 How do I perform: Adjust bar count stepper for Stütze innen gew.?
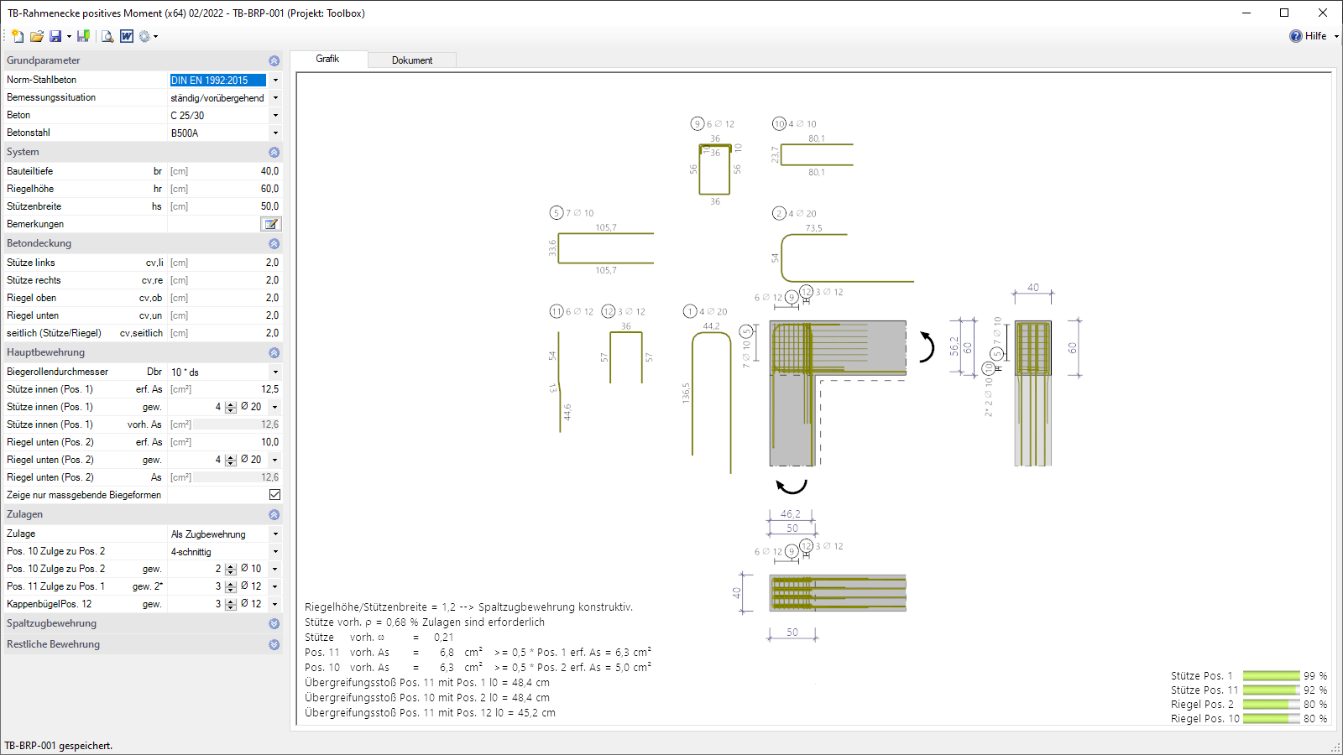tap(231, 407)
